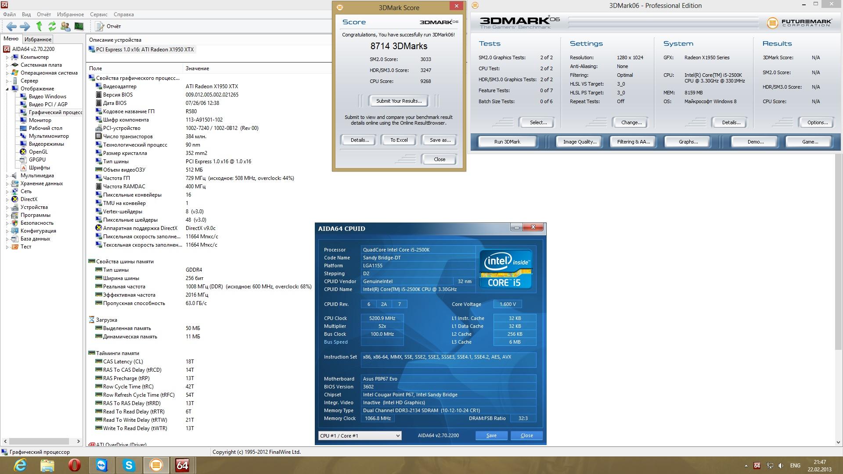Image resolution: width=843 pixels, height=474 pixels.
Task: Select the Шрифты tree item
Action: 40,168
